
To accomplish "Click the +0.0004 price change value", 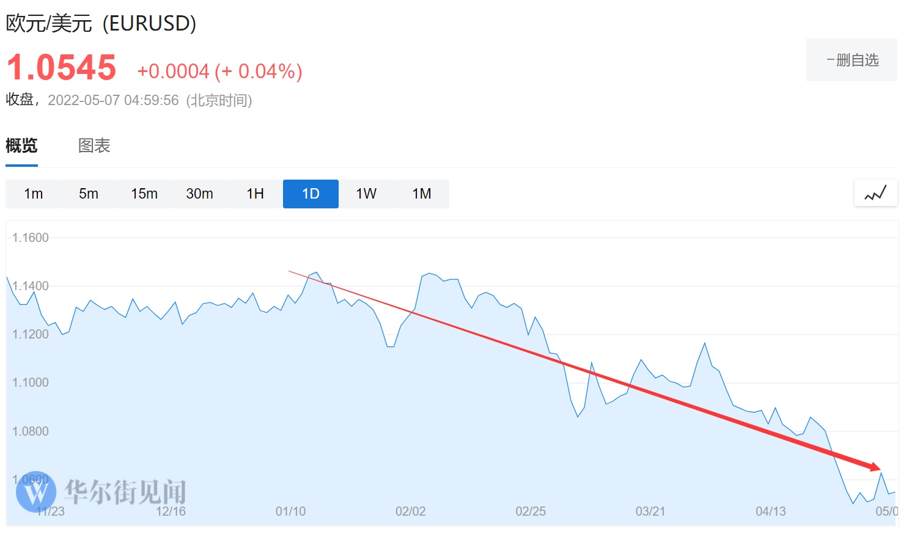I will [173, 71].
